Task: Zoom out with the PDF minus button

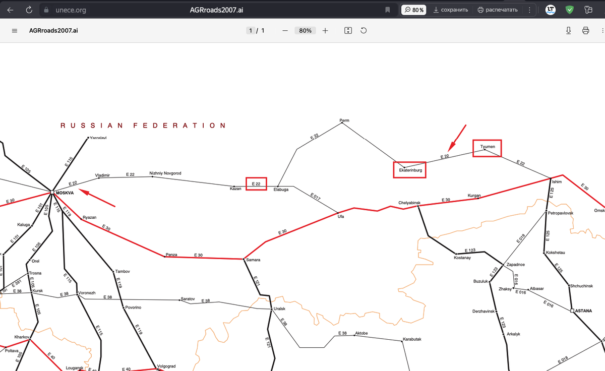Action: [x=285, y=30]
